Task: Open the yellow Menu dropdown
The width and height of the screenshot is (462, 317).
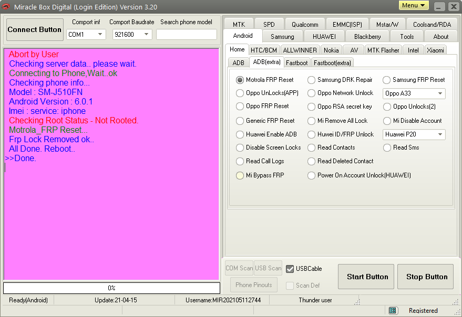Action: click(414, 5)
